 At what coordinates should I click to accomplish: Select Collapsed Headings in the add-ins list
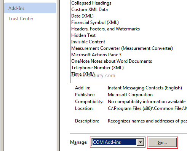pos(91,3)
